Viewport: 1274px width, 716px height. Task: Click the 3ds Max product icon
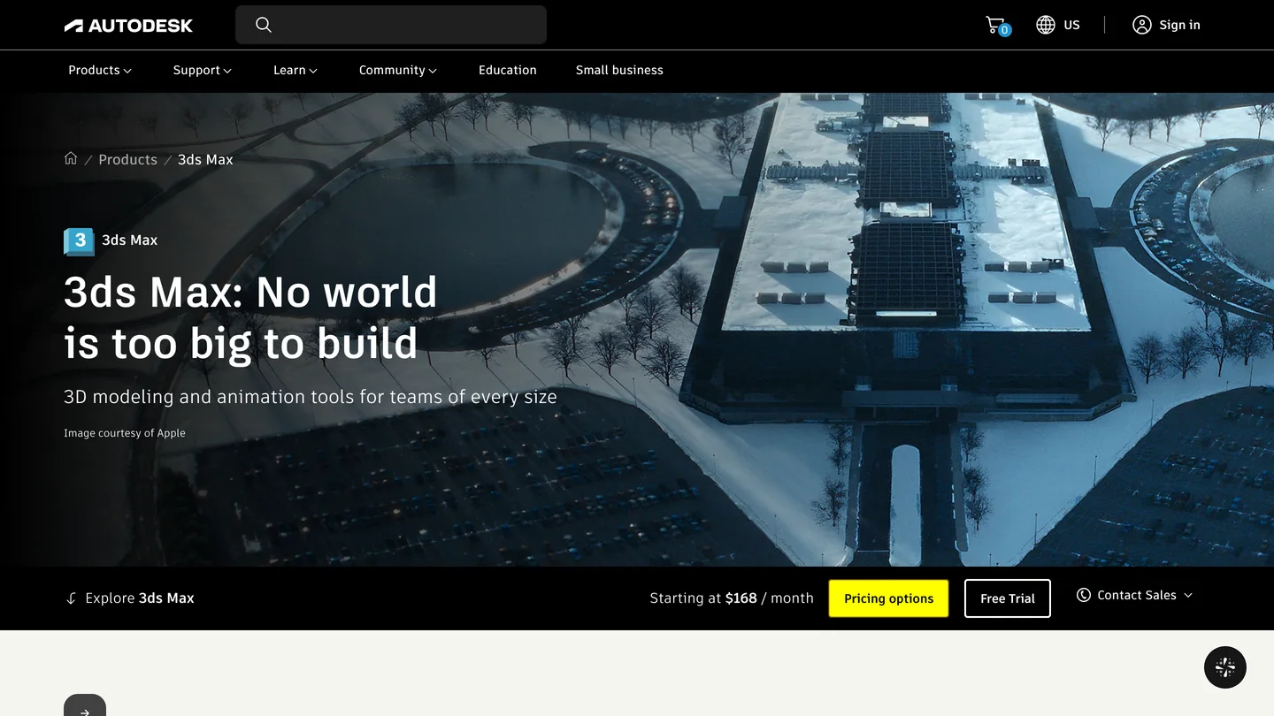[x=79, y=240]
